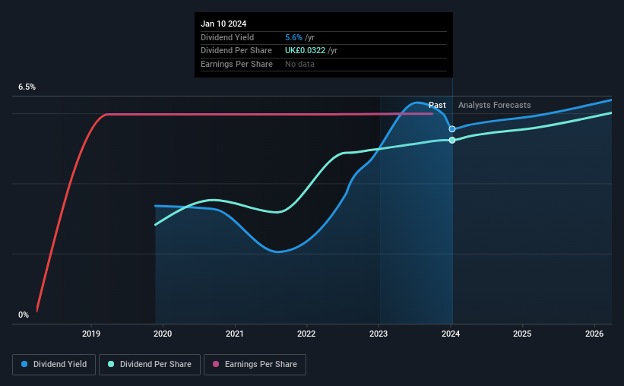The image size is (624, 386).
Task: Click the 2022 x-axis label
Action: [306, 334]
